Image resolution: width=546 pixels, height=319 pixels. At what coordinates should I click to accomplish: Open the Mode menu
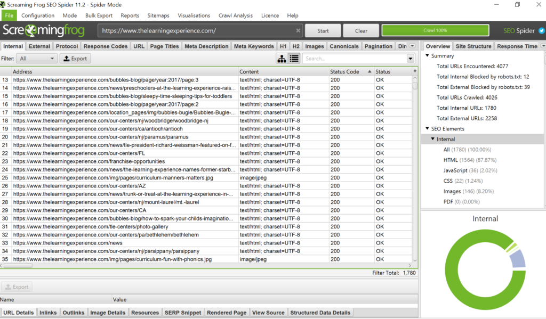(x=70, y=15)
